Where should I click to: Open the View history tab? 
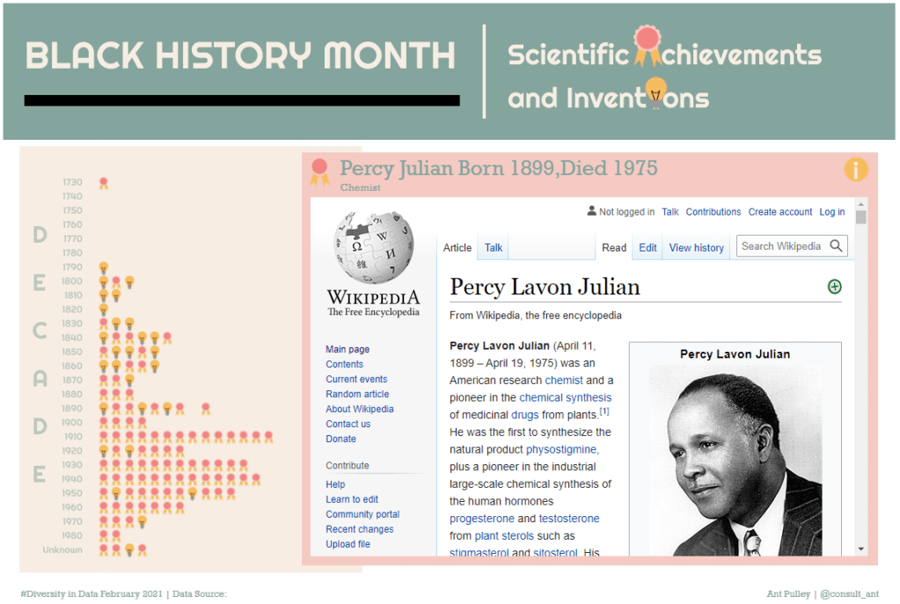696,248
